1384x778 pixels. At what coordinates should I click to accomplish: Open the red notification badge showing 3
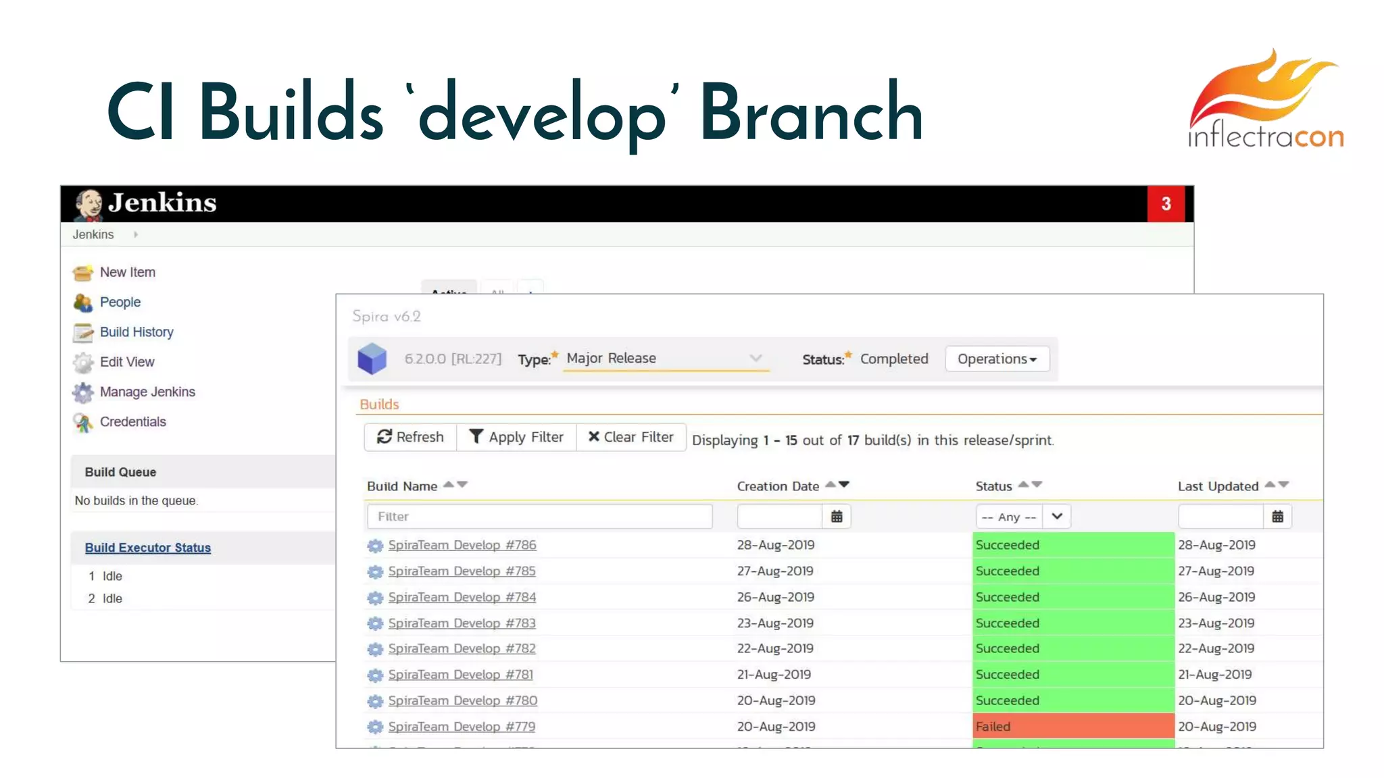coord(1166,204)
